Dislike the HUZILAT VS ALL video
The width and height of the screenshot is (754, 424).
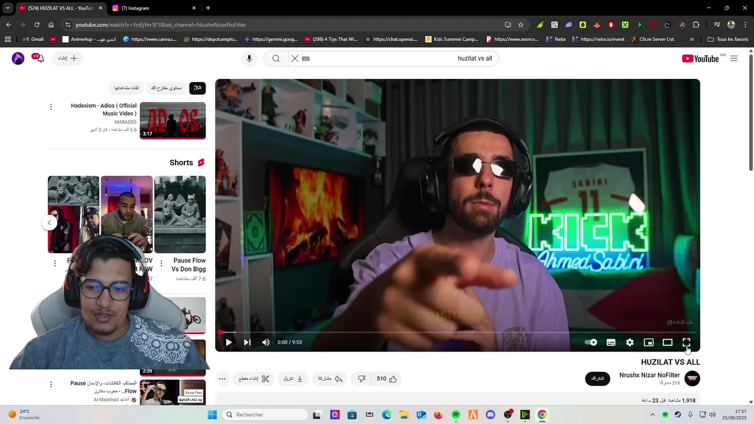[362, 379]
